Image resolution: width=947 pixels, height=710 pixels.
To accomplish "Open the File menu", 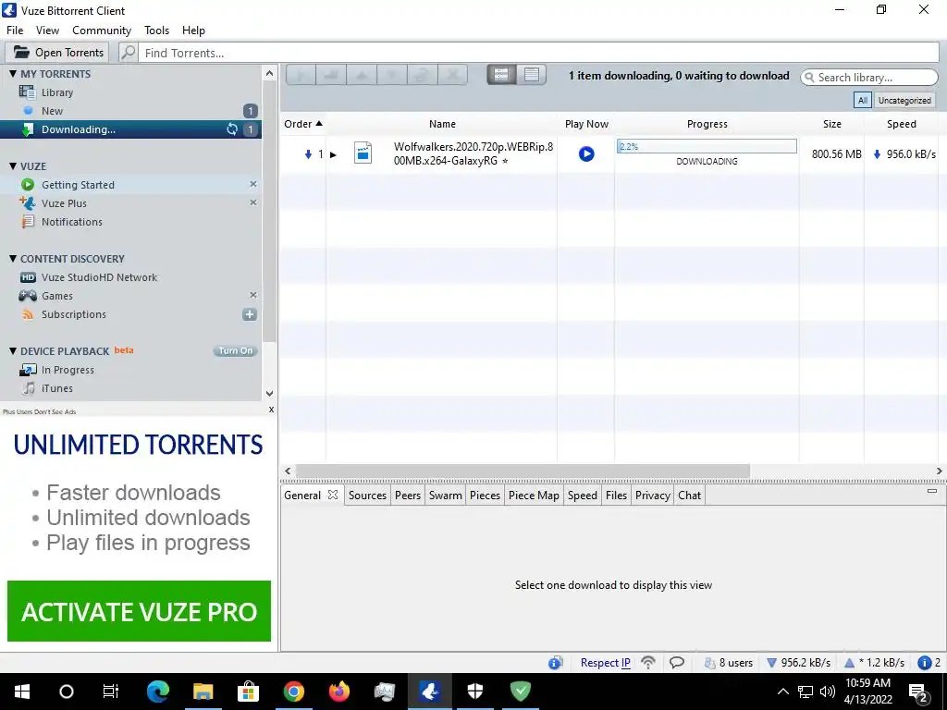I will coord(15,31).
